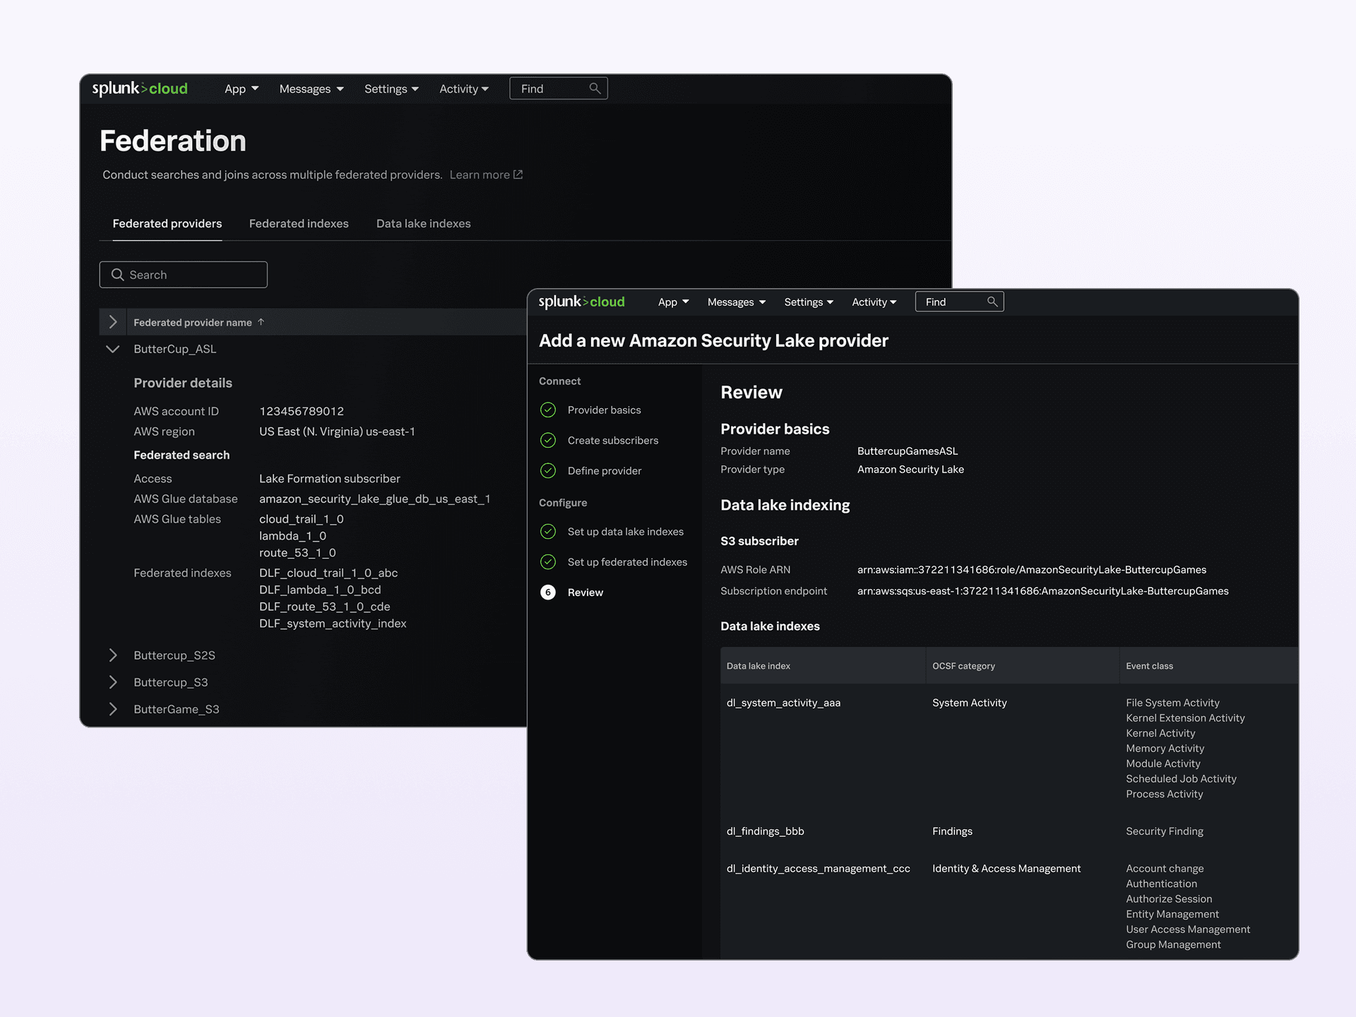
Task: Click the Event class column header
Action: (1149, 666)
